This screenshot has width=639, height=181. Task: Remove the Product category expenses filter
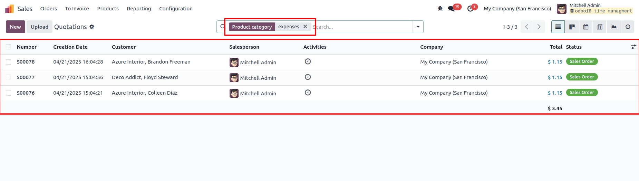click(x=305, y=27)
